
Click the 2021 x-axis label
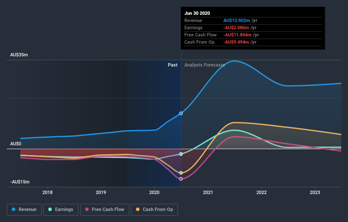coord(208,192)
